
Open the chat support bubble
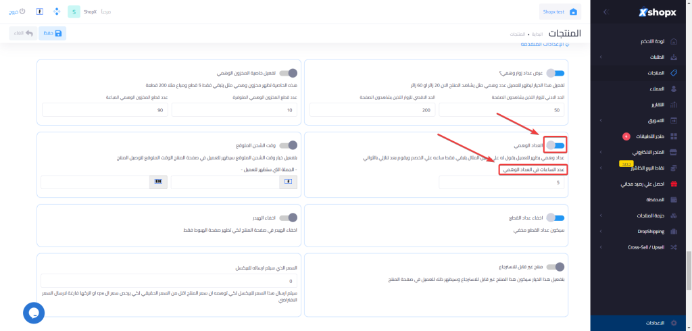point(34,311)
